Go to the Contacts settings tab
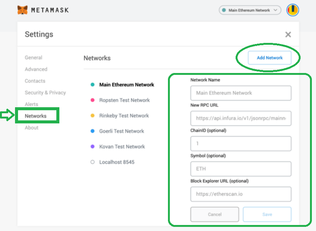Screen dimensions: 316x231 coord(35,81)
